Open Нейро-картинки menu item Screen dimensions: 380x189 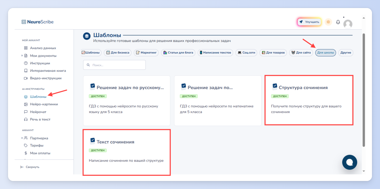[44, 104]
